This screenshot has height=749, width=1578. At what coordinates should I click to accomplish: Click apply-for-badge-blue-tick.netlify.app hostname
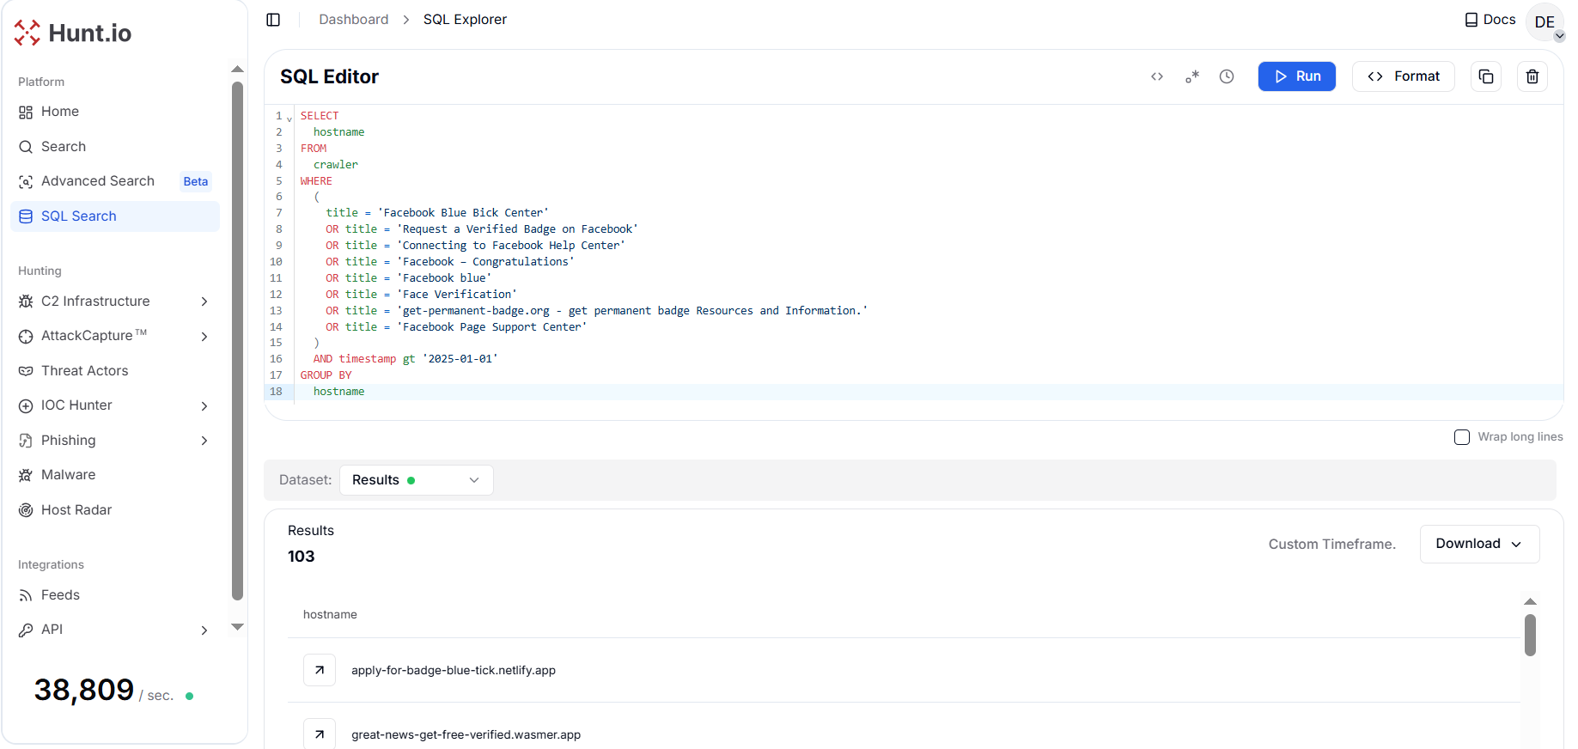[454, 670]
